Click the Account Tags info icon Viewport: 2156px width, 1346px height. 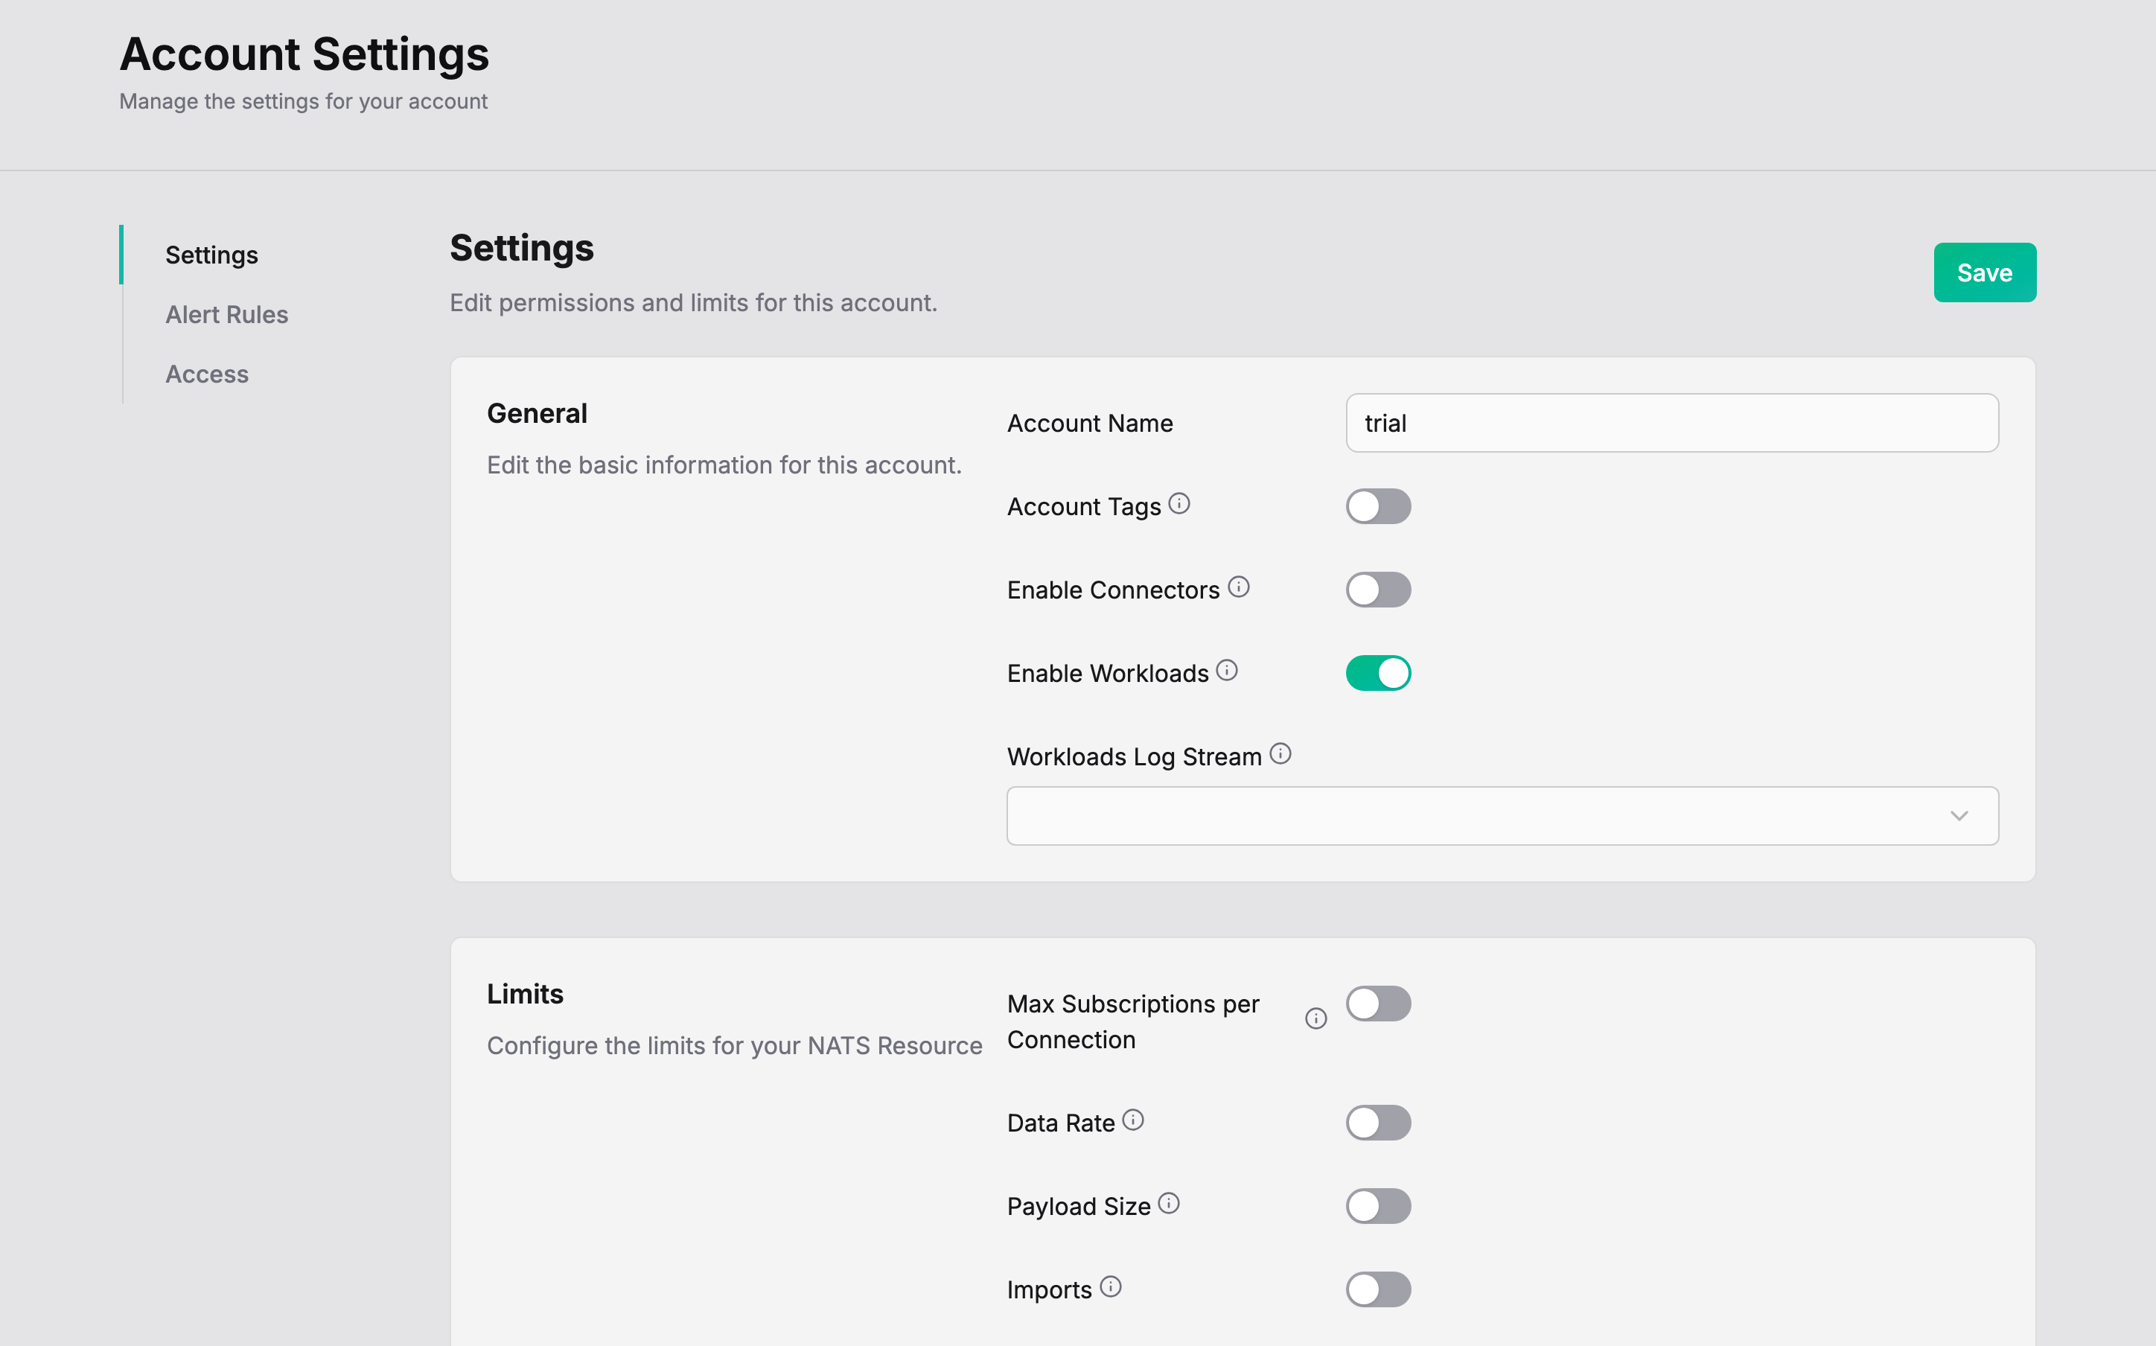[x=1179, y=504]
